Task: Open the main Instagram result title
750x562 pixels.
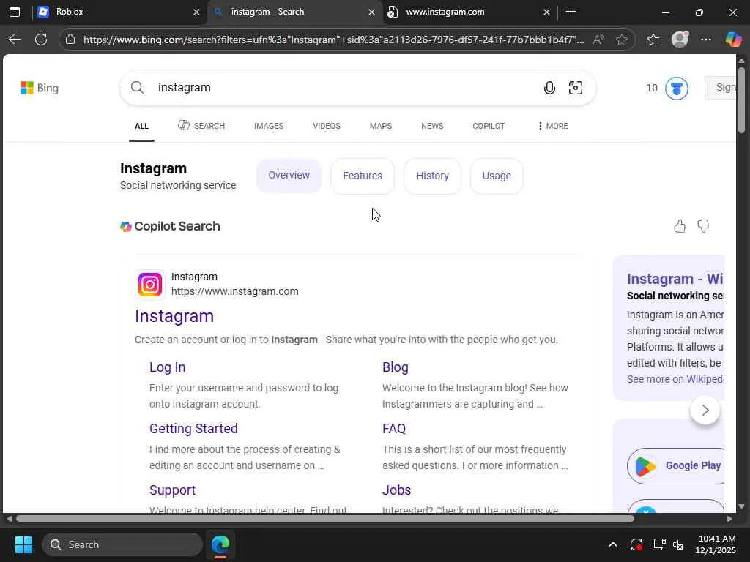Action: [174, 316]
